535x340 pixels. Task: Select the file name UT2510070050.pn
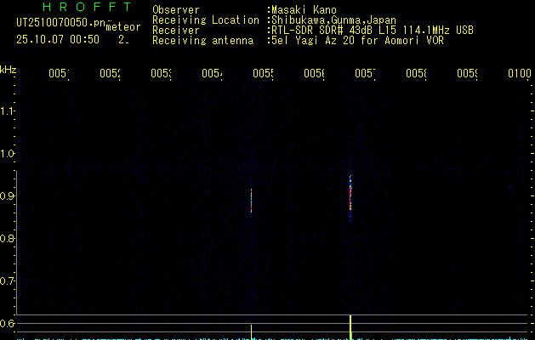click(x=60, y=23)
